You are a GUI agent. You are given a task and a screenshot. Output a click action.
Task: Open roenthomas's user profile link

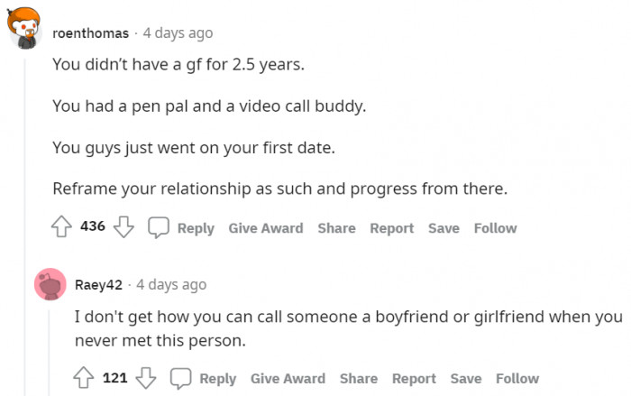[90, 33]
